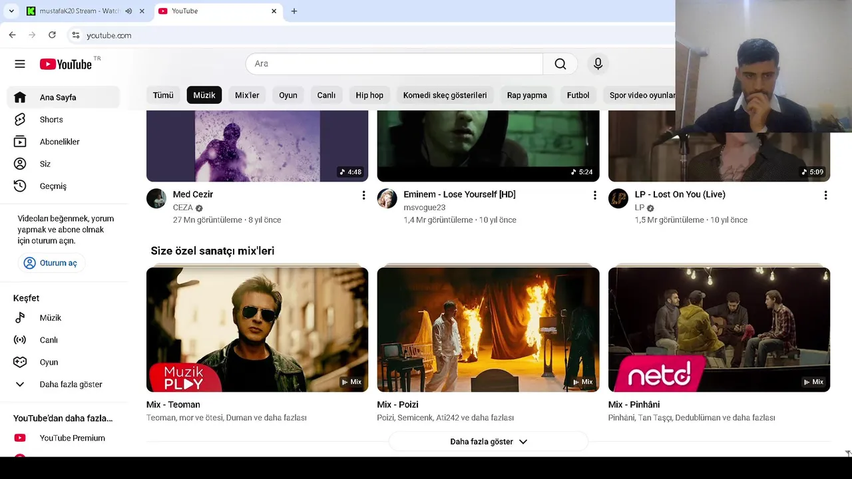This screenshot has width=852, height=479.
Task: Play Eminem - Lose Yourself thumbnail
Action: point(488,146)
